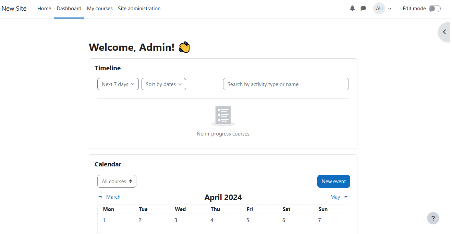Open the My courses tab
The height and width of the screenshot is (234, 452).
click(x=100, y=9)
